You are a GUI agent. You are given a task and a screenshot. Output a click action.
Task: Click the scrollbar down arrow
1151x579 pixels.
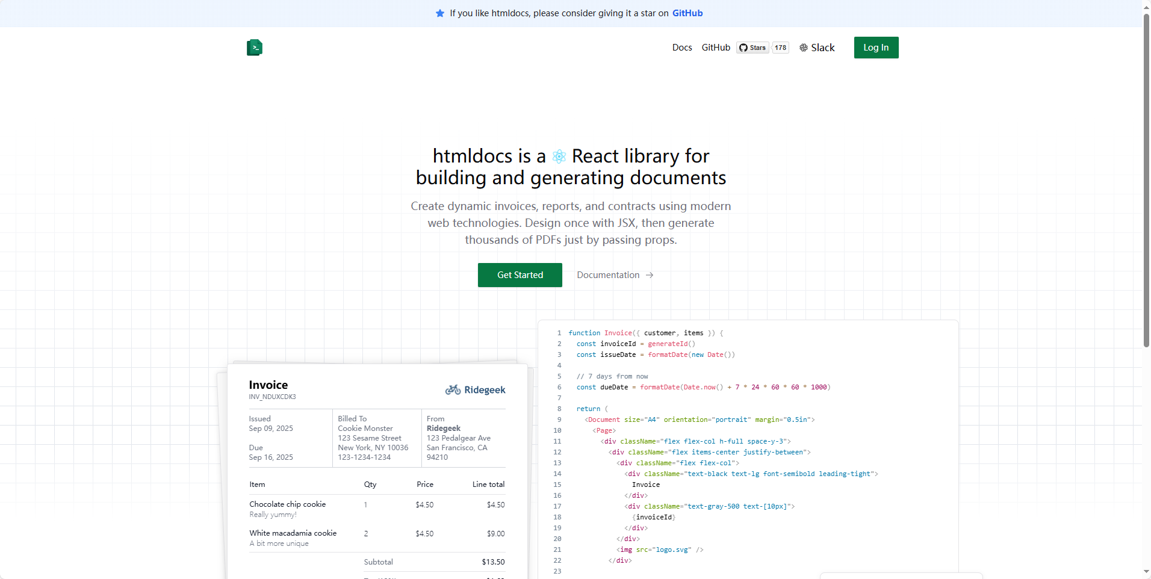1146,572
